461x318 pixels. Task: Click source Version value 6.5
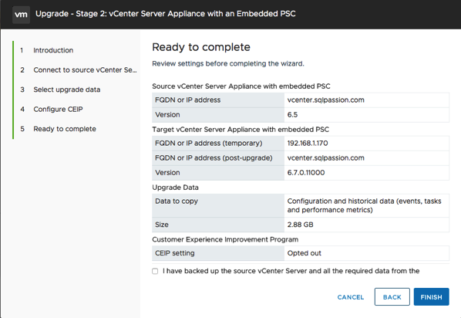tap(292, 115)
